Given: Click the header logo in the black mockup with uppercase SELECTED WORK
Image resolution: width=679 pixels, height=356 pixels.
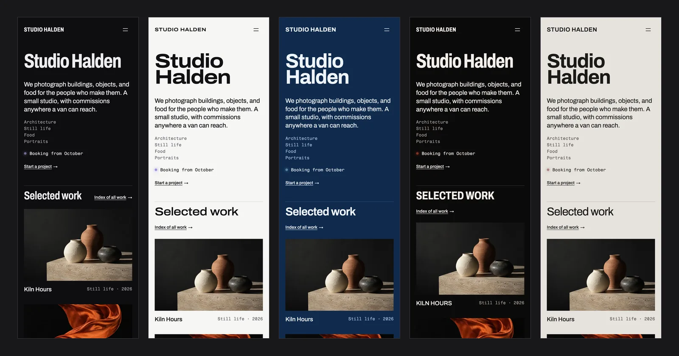Looking at the screenshot, I should coord(436,30).
